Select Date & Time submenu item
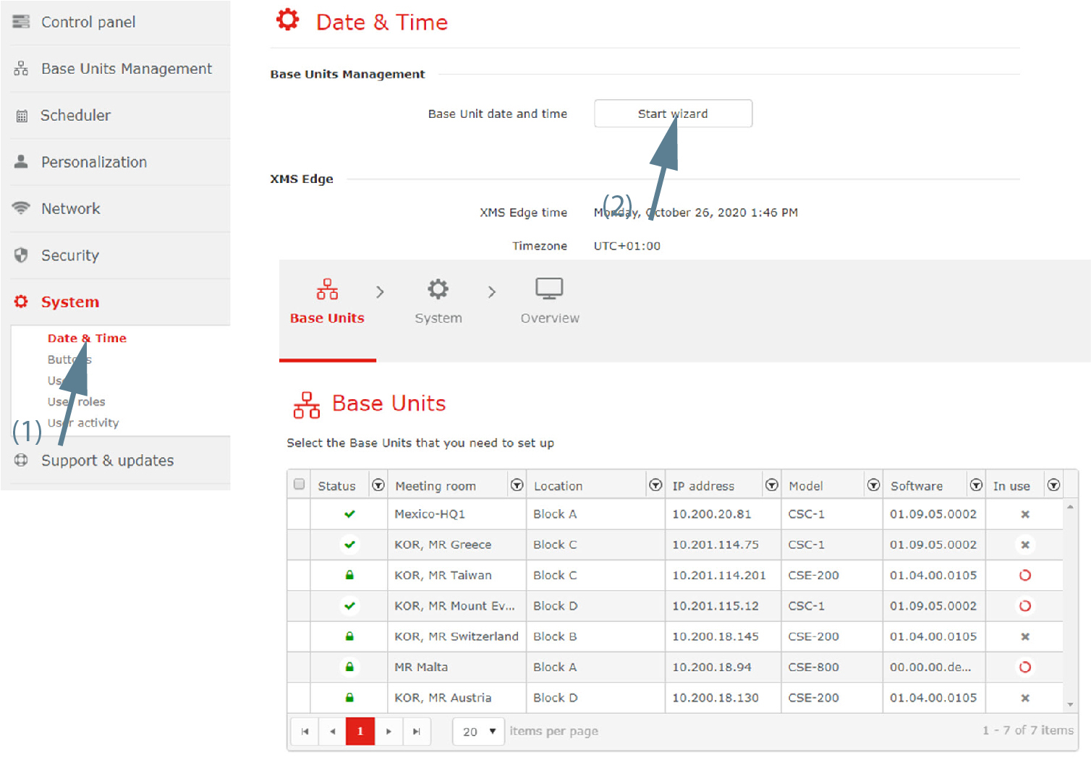 pos(87,338)
